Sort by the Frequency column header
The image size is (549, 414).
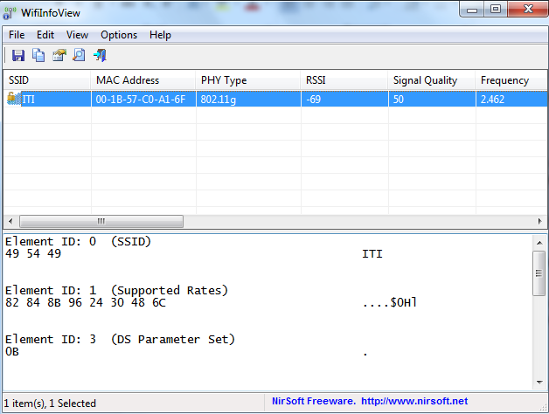(511, 80)
